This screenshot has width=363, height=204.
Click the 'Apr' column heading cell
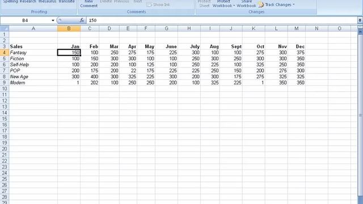128,46
